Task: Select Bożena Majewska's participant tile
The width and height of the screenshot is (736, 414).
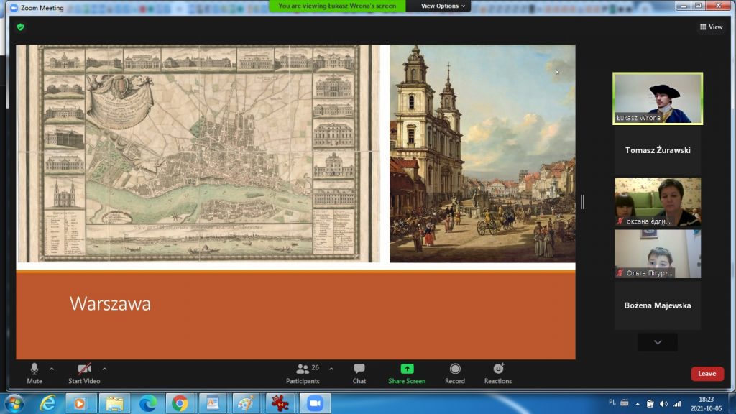Action: coord(657,305)
